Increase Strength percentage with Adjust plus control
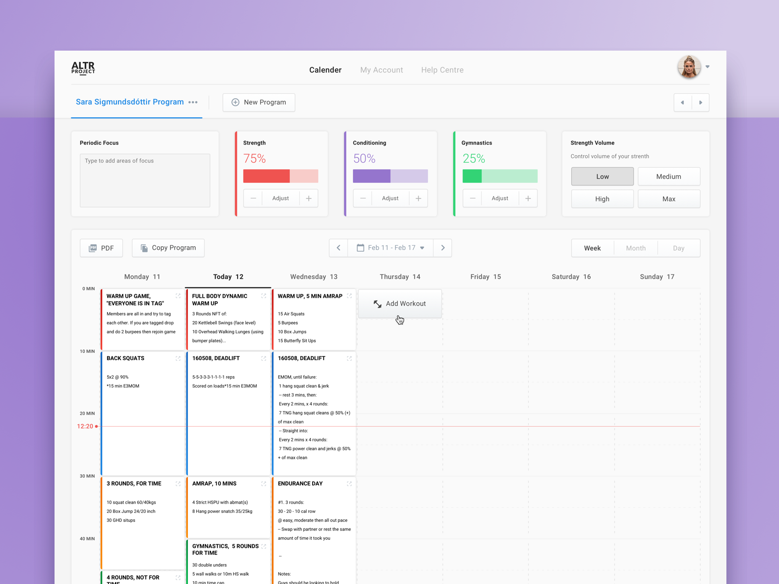The height and width of the screenshot is (584, 779). [x=309, y=198]
